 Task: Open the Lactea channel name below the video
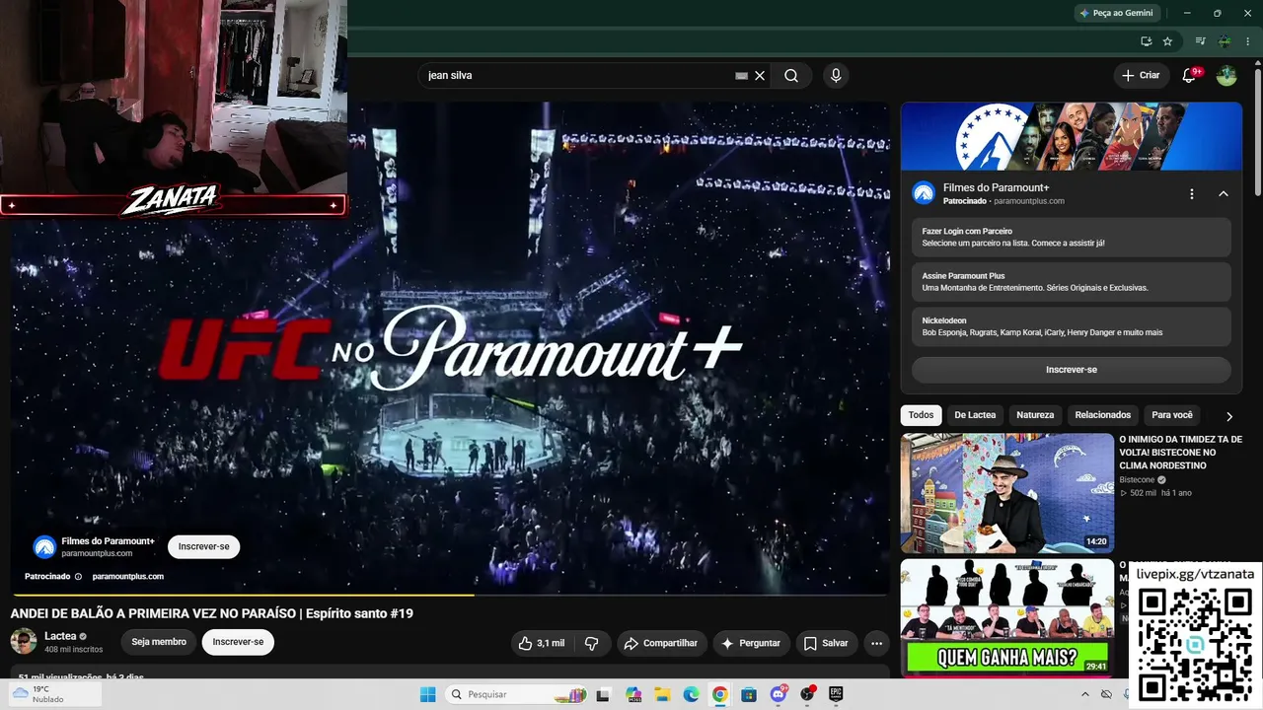60,636
